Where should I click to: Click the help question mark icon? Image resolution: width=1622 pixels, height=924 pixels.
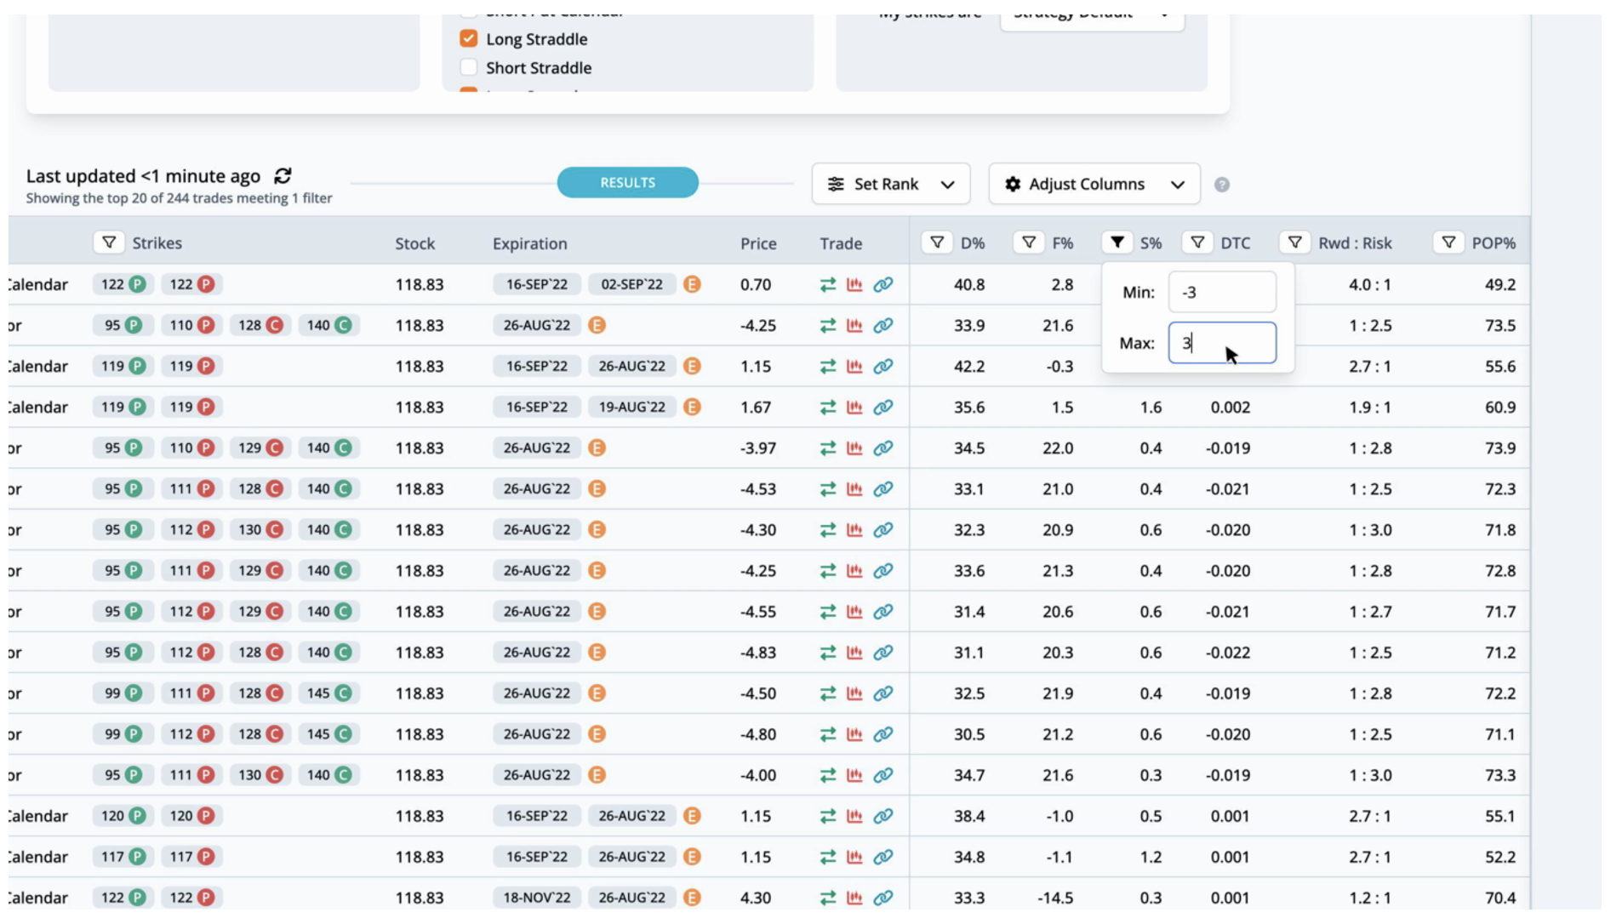[1221, 185]
